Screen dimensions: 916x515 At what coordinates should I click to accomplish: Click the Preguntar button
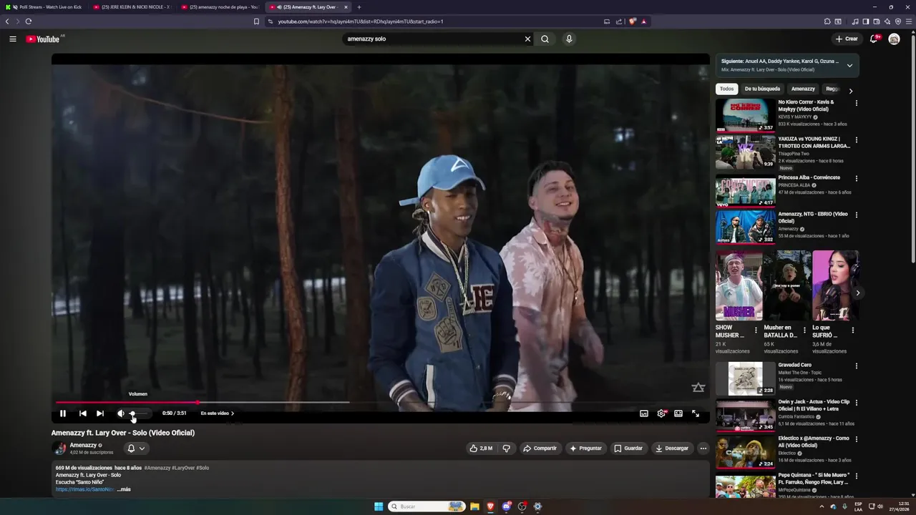tap(585, 448)
